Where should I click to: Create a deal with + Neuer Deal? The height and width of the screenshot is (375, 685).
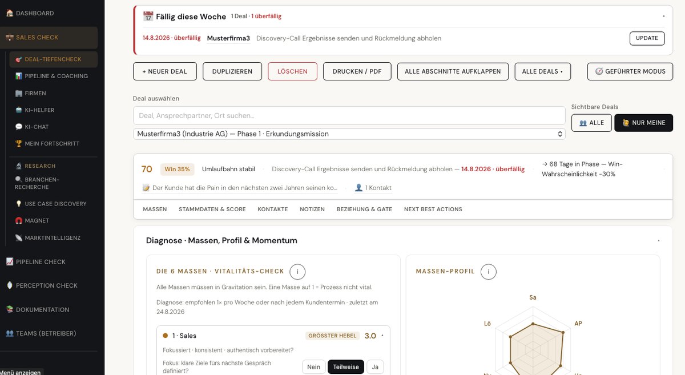165,71
